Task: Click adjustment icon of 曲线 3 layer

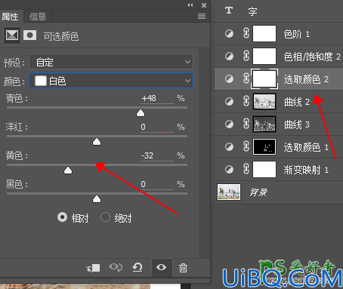Action: [x=229, y=124]
